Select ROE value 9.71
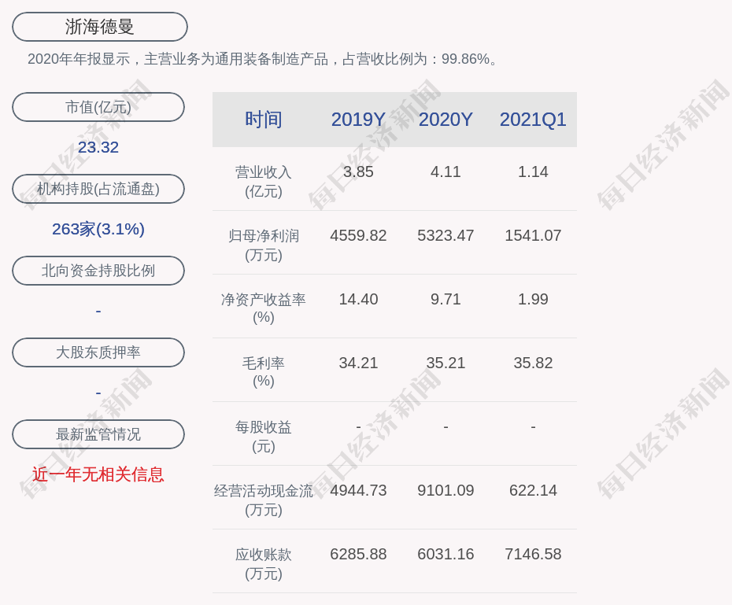The image size is (732, 605). (x=445, y=299)
